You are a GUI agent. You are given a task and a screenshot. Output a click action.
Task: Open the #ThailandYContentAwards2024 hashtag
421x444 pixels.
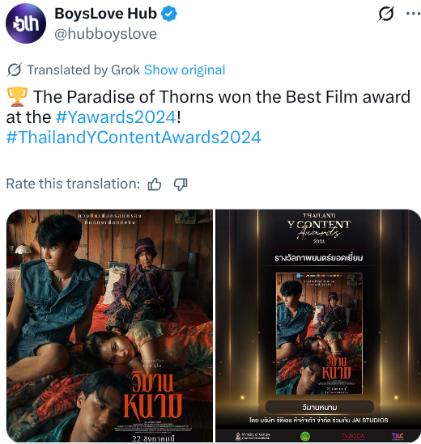tap(134, 137)
